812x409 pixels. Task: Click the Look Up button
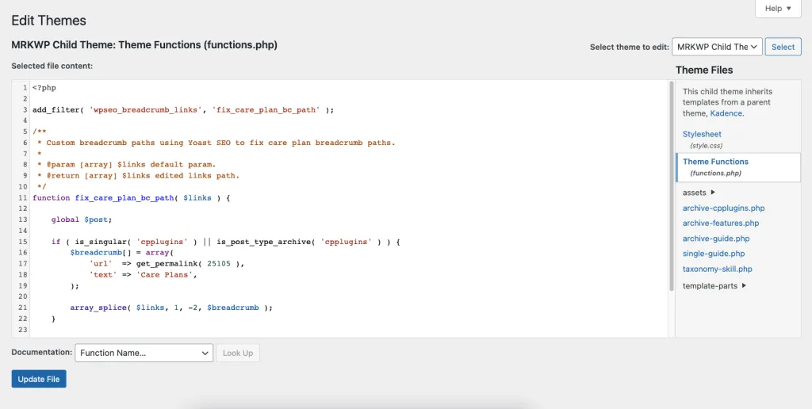tap(238, 353)
